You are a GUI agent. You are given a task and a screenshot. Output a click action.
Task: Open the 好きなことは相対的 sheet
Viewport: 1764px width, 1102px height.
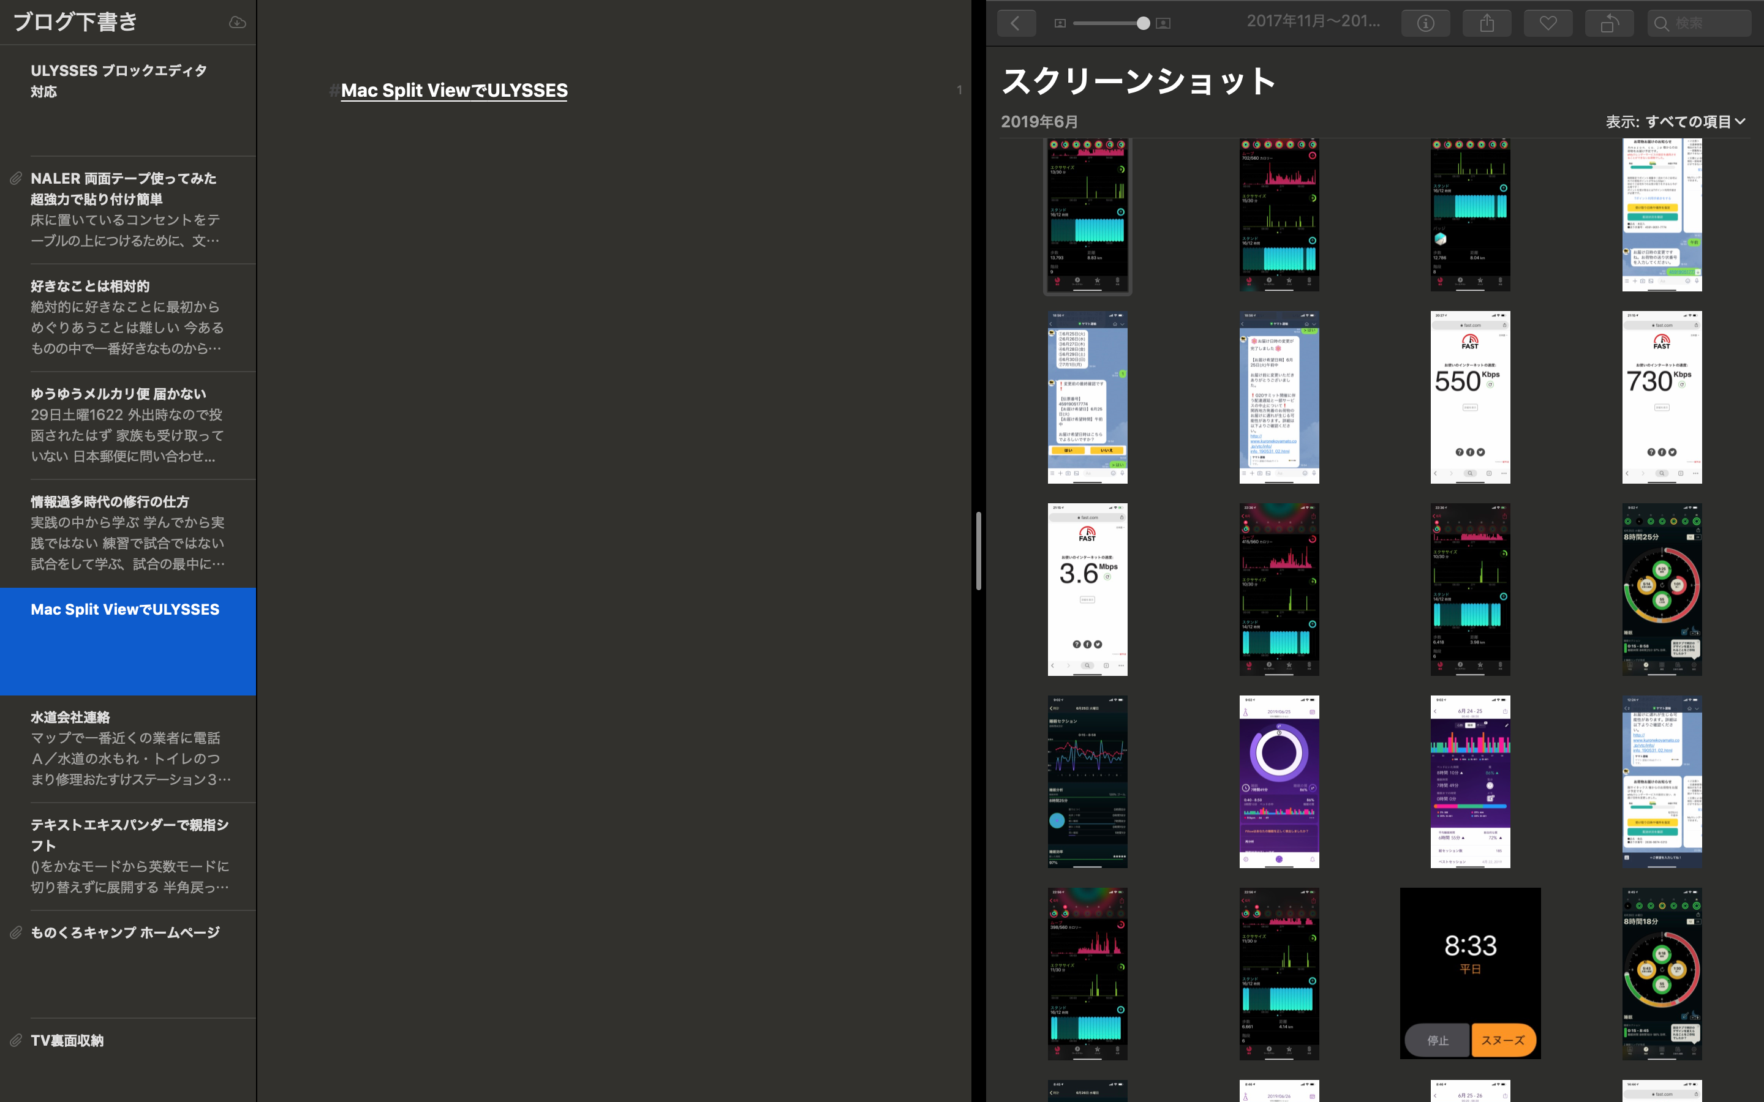128,318
